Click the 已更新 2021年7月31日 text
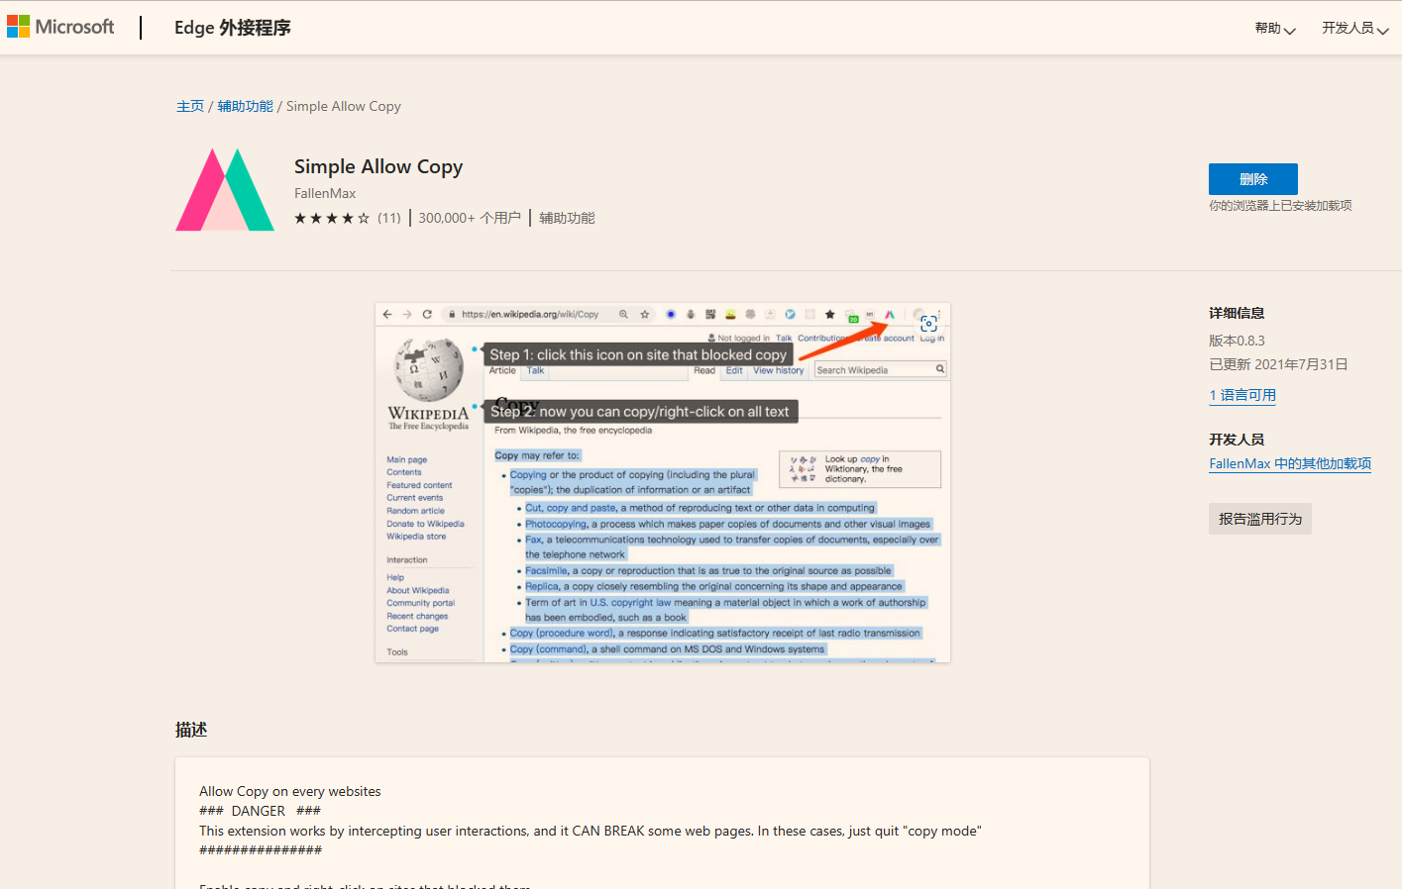This screenshot has width=1402, height=889. (x=1278, y=364)
